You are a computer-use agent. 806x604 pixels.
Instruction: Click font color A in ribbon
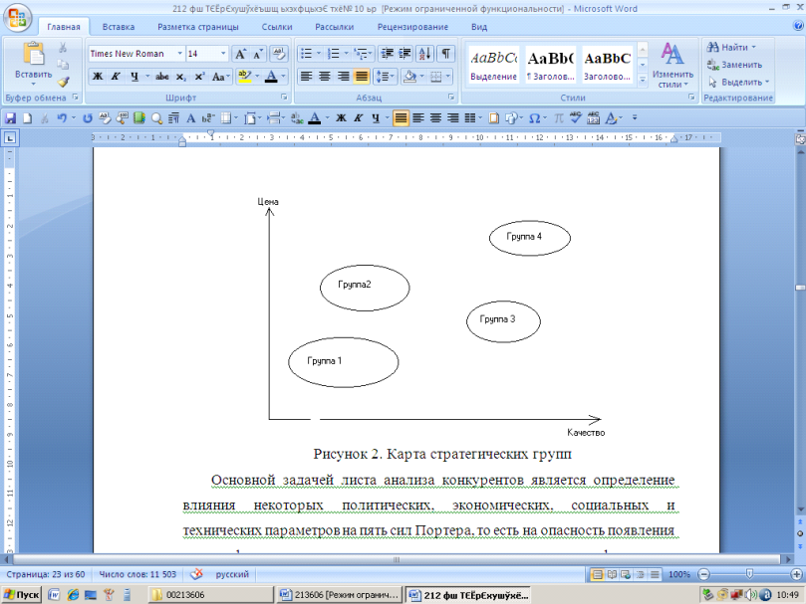[271, 77]
